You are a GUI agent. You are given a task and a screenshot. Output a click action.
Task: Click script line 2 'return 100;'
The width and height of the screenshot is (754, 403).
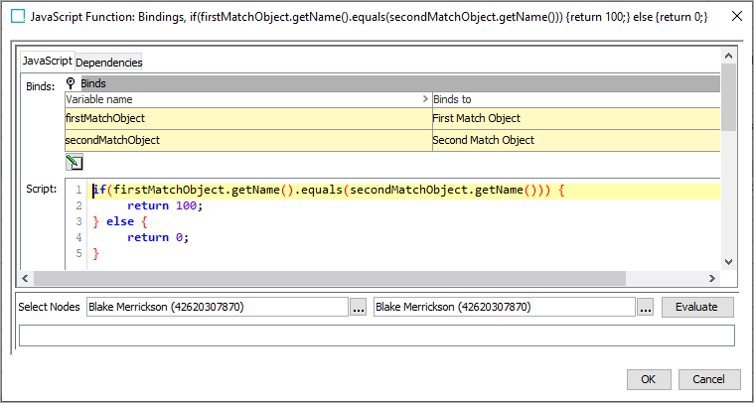(x=166, y=206)
